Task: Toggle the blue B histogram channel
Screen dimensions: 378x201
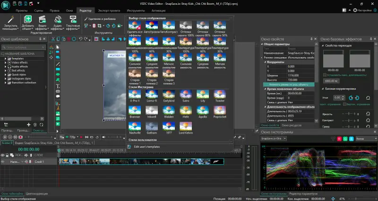Action: tap(351, 139)
